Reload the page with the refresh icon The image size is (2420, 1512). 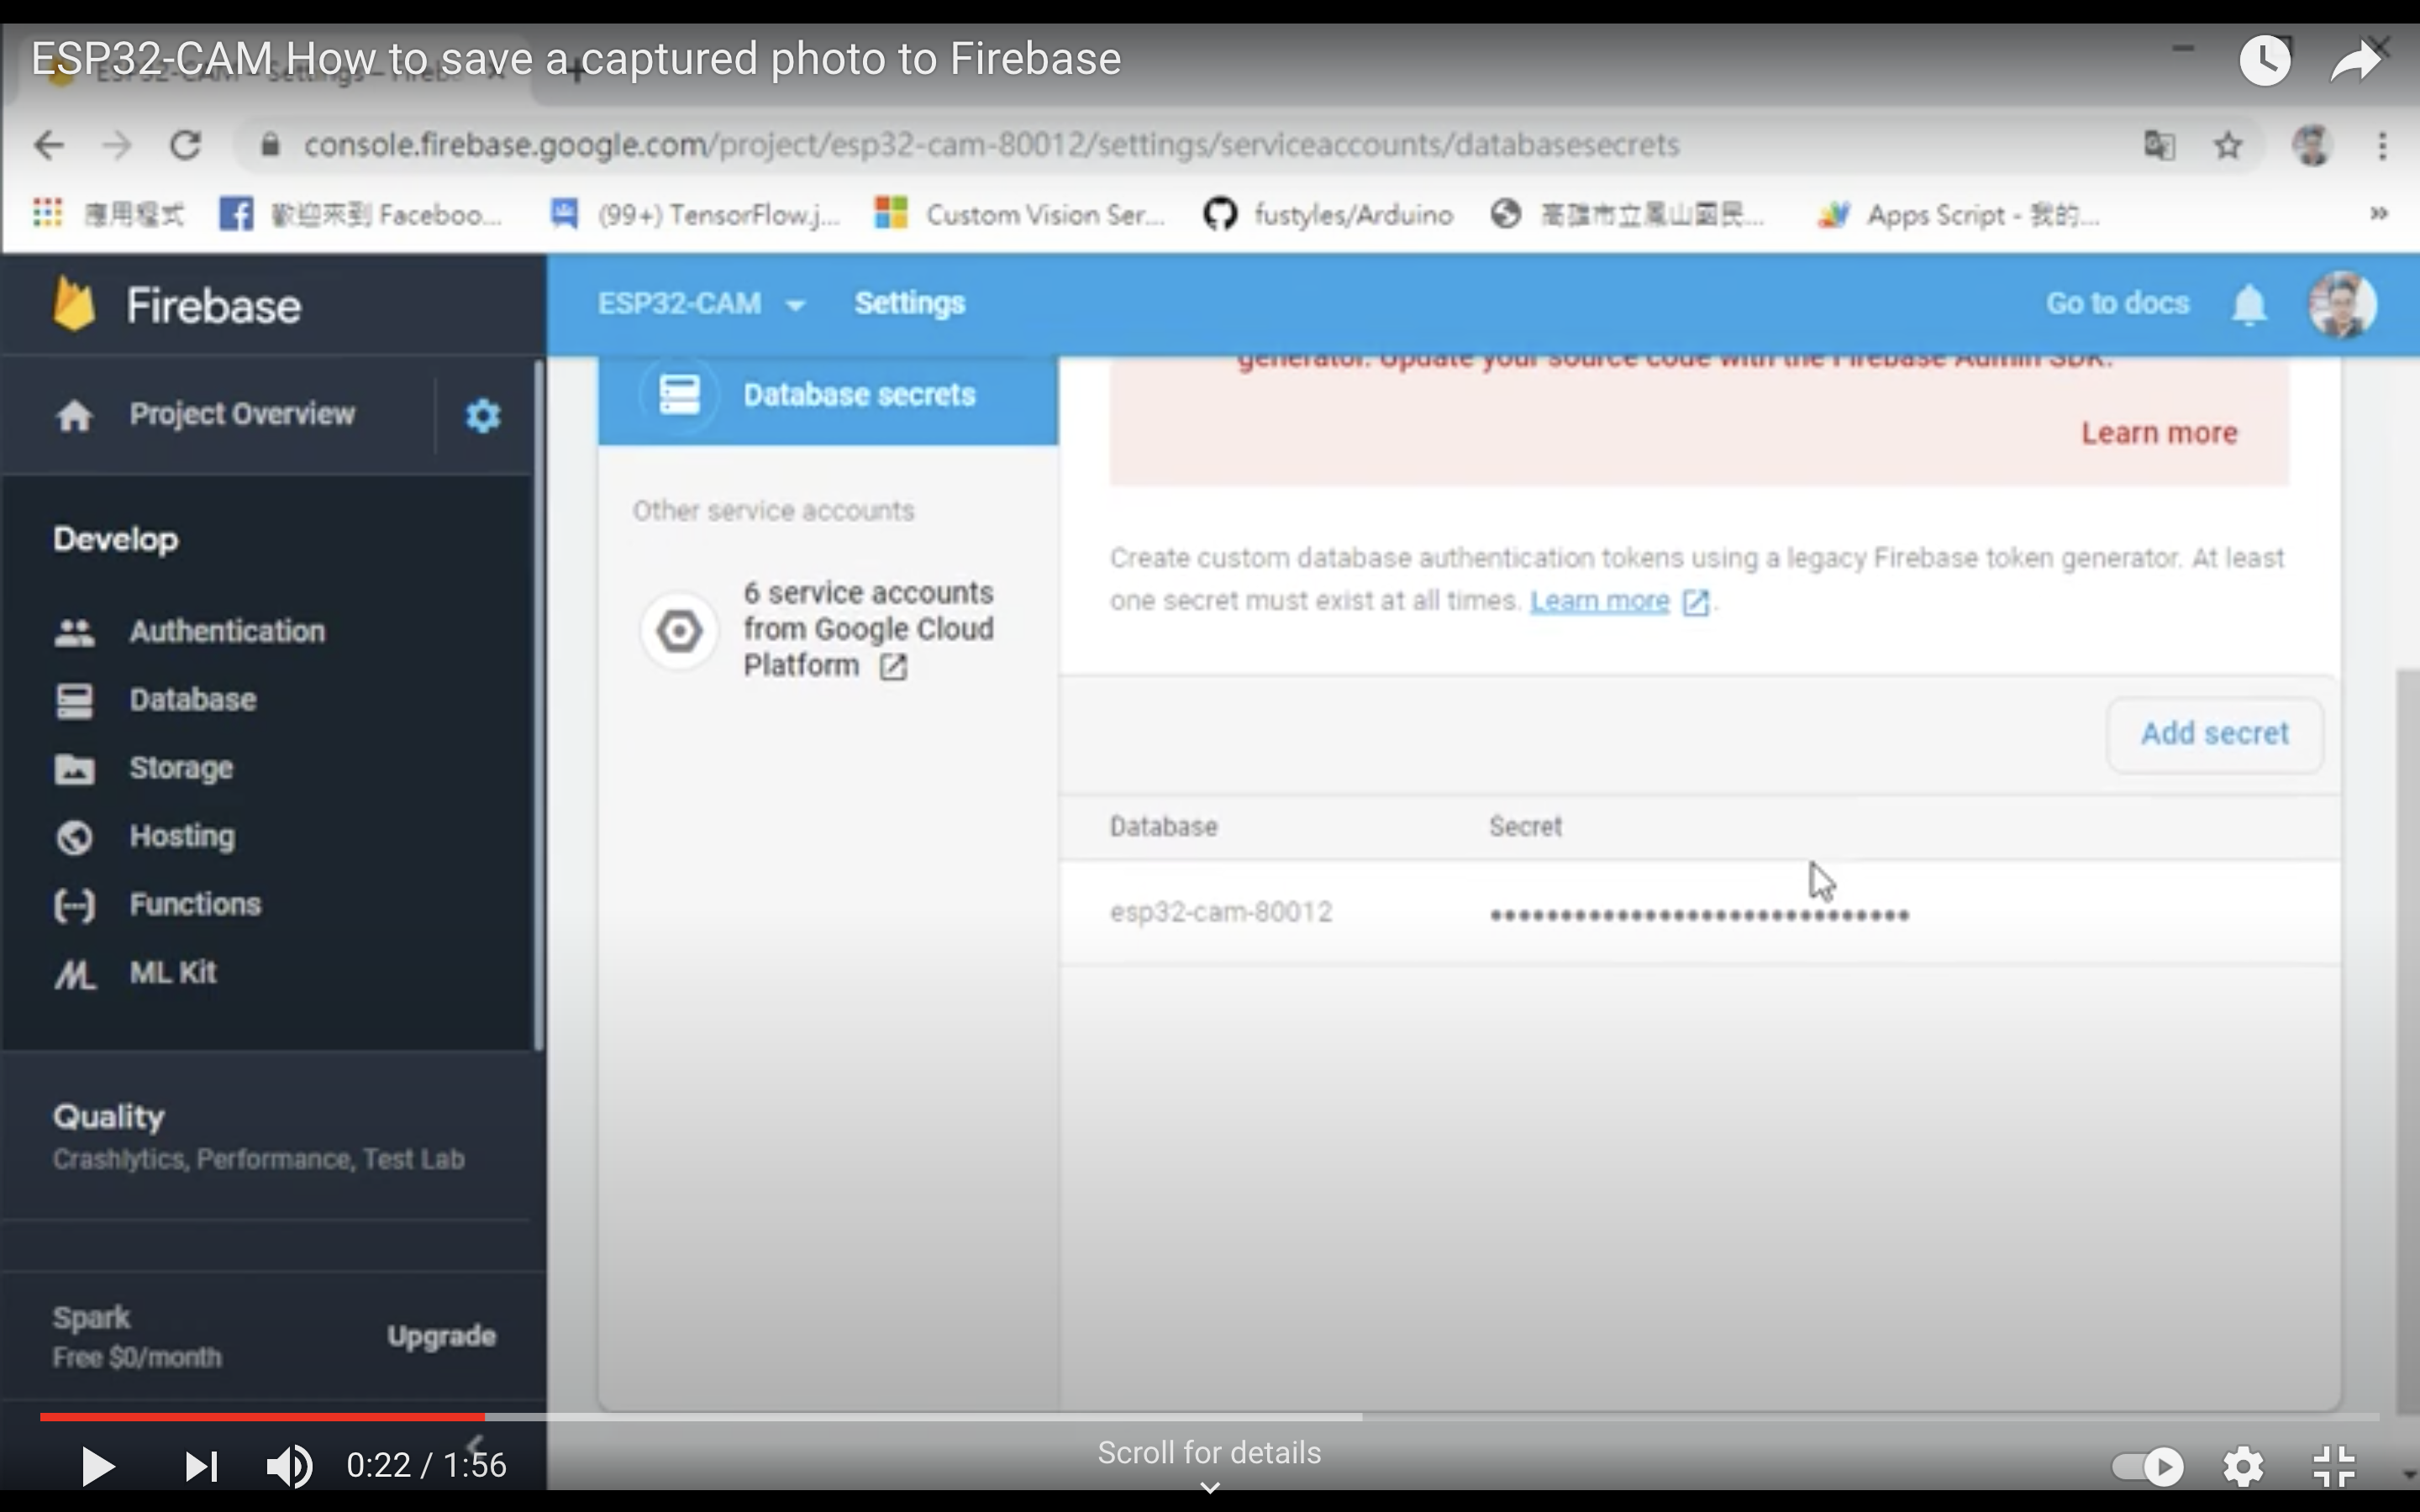pyautogui.click(x=185, y=146)
